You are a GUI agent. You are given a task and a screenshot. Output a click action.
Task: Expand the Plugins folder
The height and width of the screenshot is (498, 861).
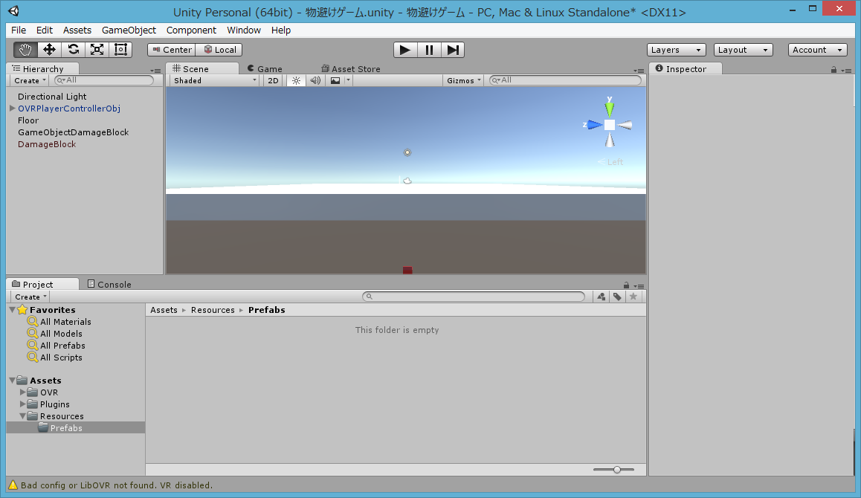pyautogui.click(x=22, y=404)
